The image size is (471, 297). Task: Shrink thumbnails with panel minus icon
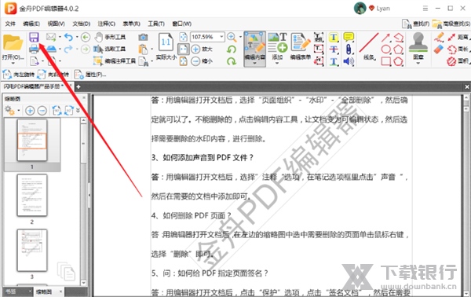click(42, 111)
